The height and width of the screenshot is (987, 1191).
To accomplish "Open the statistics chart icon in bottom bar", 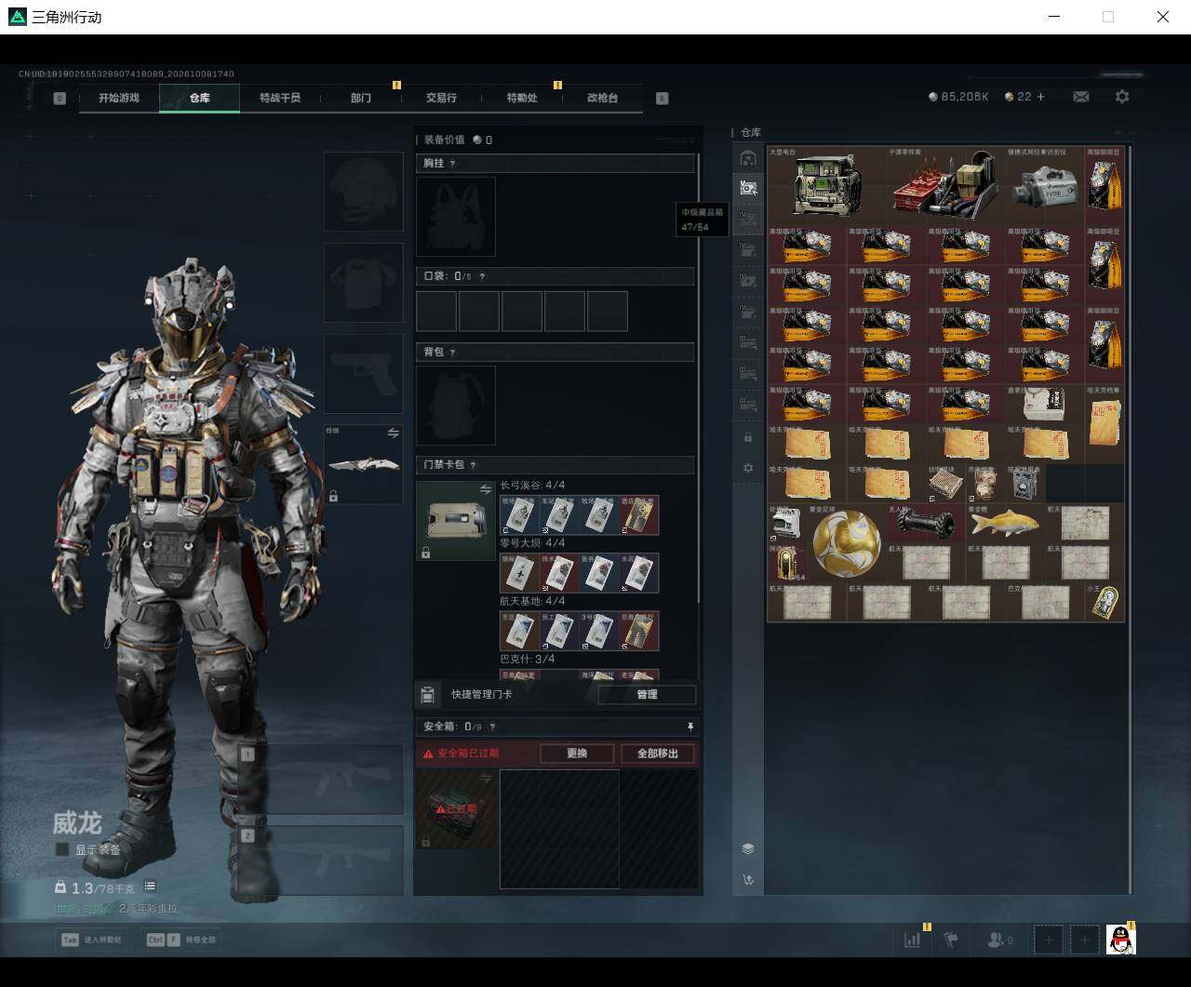I will [x=913, y=940].
